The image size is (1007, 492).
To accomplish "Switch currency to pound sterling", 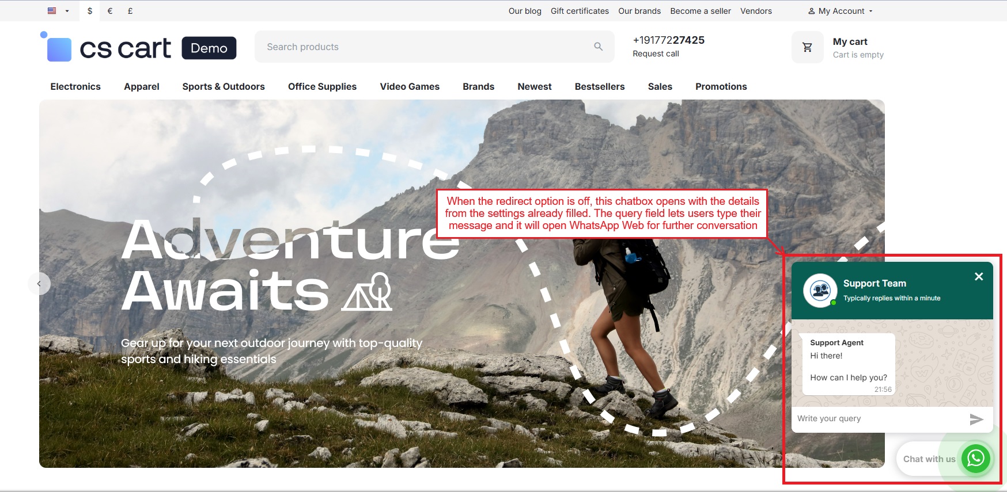I will pos(130,11).
